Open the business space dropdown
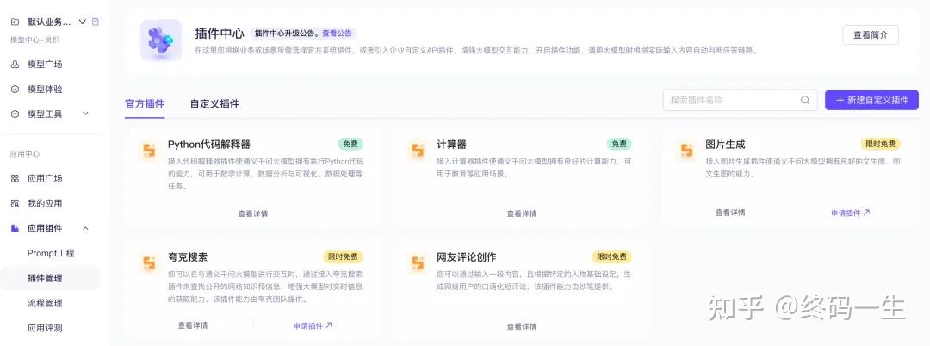Screen dimensions: 930x346 pos(83,22)
